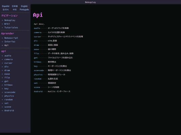This screenshot has width=181, height=135.
Task: Switch language to English
Action: (24, 6)
